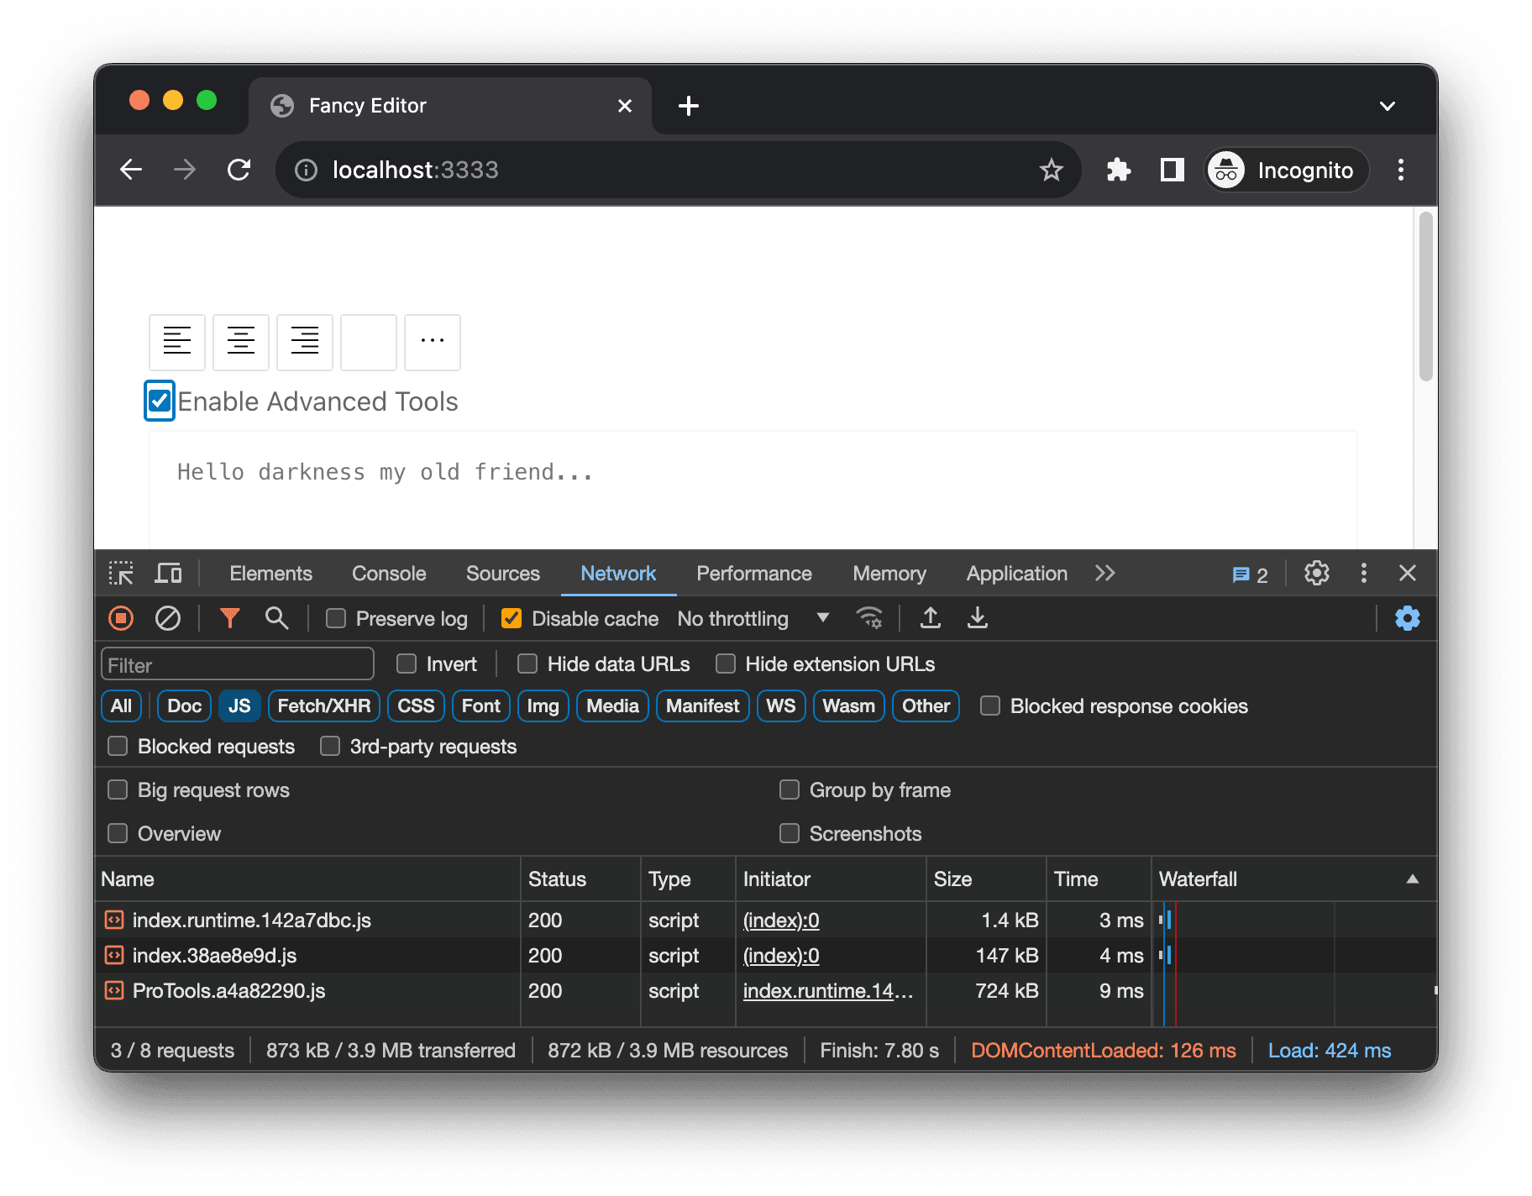1532x1196 pixels.
Task: Clear the network log
Action: pyautogui.click(x=168, y=619)
